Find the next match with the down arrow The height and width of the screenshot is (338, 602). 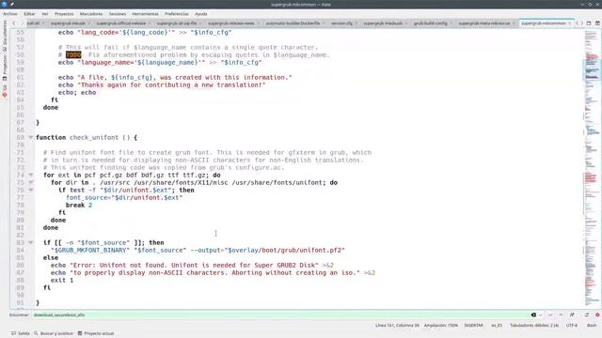point(550,315)
